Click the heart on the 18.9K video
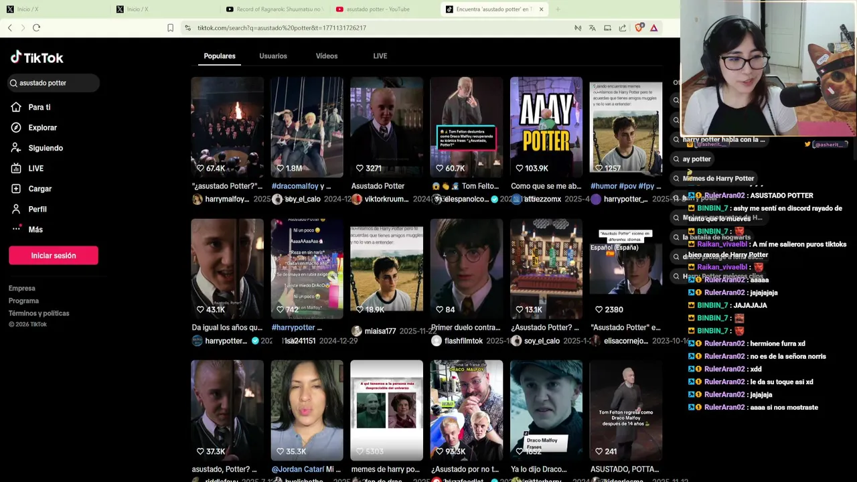 pyautogui.click(x=360, y=309)
